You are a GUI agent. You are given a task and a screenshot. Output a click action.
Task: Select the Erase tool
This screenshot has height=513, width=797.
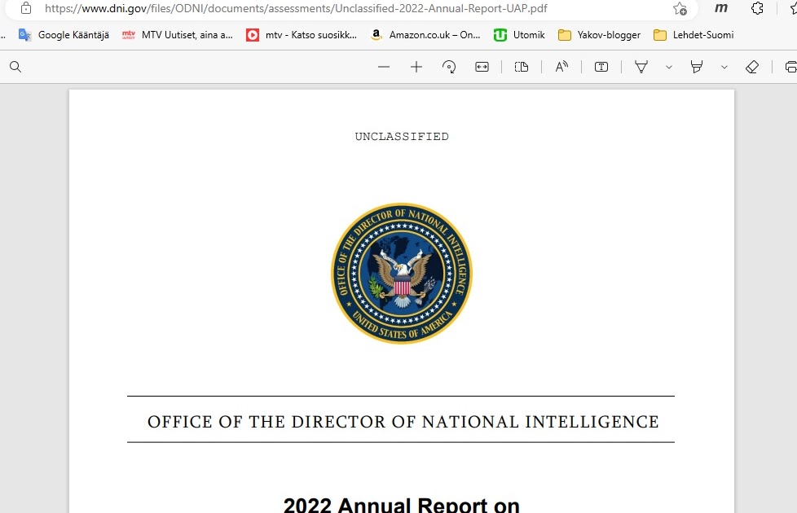[752, 67]
